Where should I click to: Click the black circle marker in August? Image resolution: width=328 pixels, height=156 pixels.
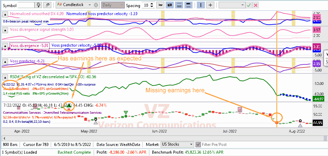tap(300, 121)
